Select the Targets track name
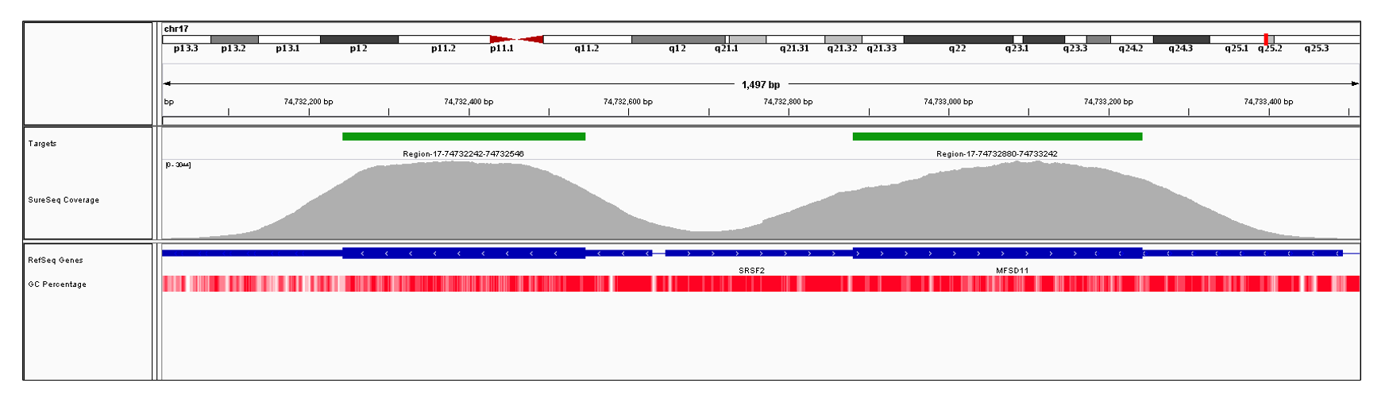Image resolution: width=1389 pixels, height=410 pixels. coord(42,144)
